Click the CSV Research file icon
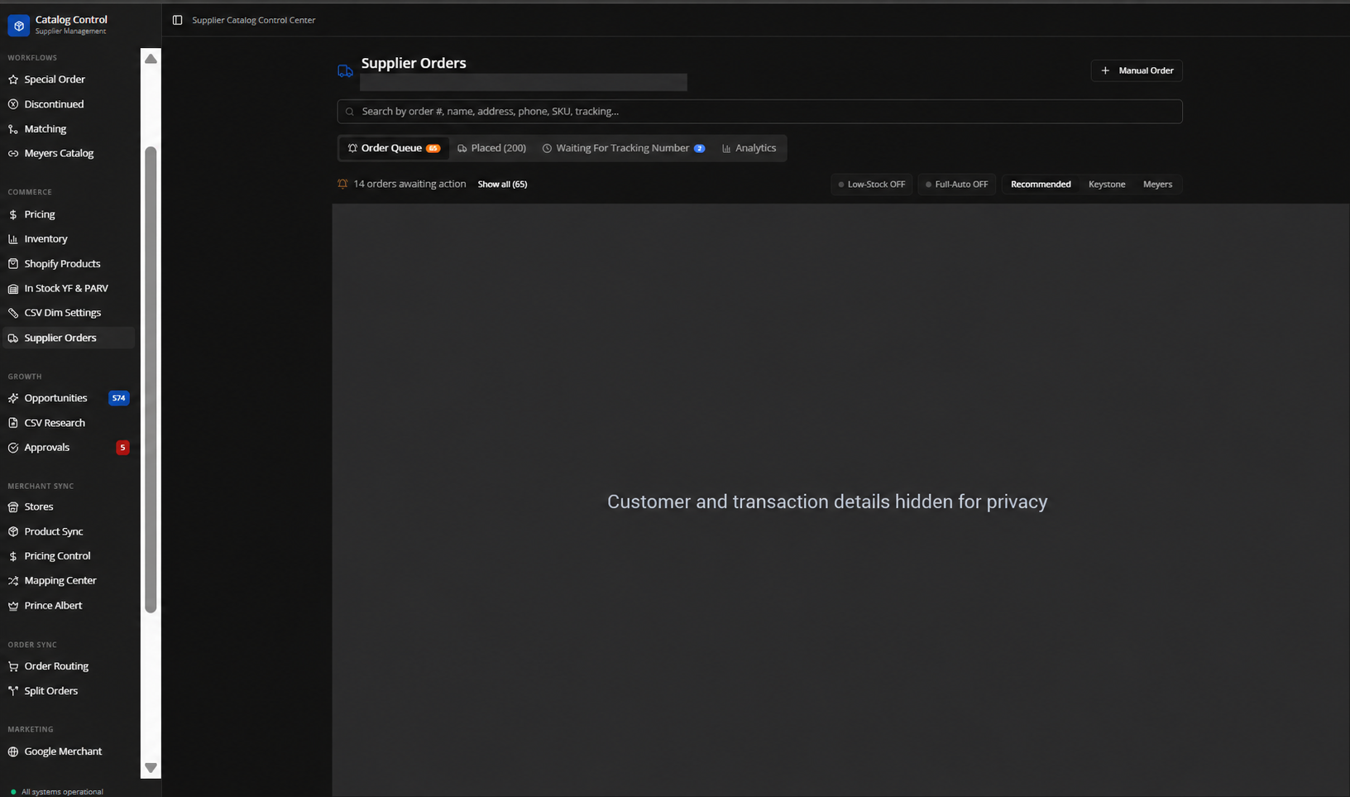 pyautogui.click(x=13, y=423)
